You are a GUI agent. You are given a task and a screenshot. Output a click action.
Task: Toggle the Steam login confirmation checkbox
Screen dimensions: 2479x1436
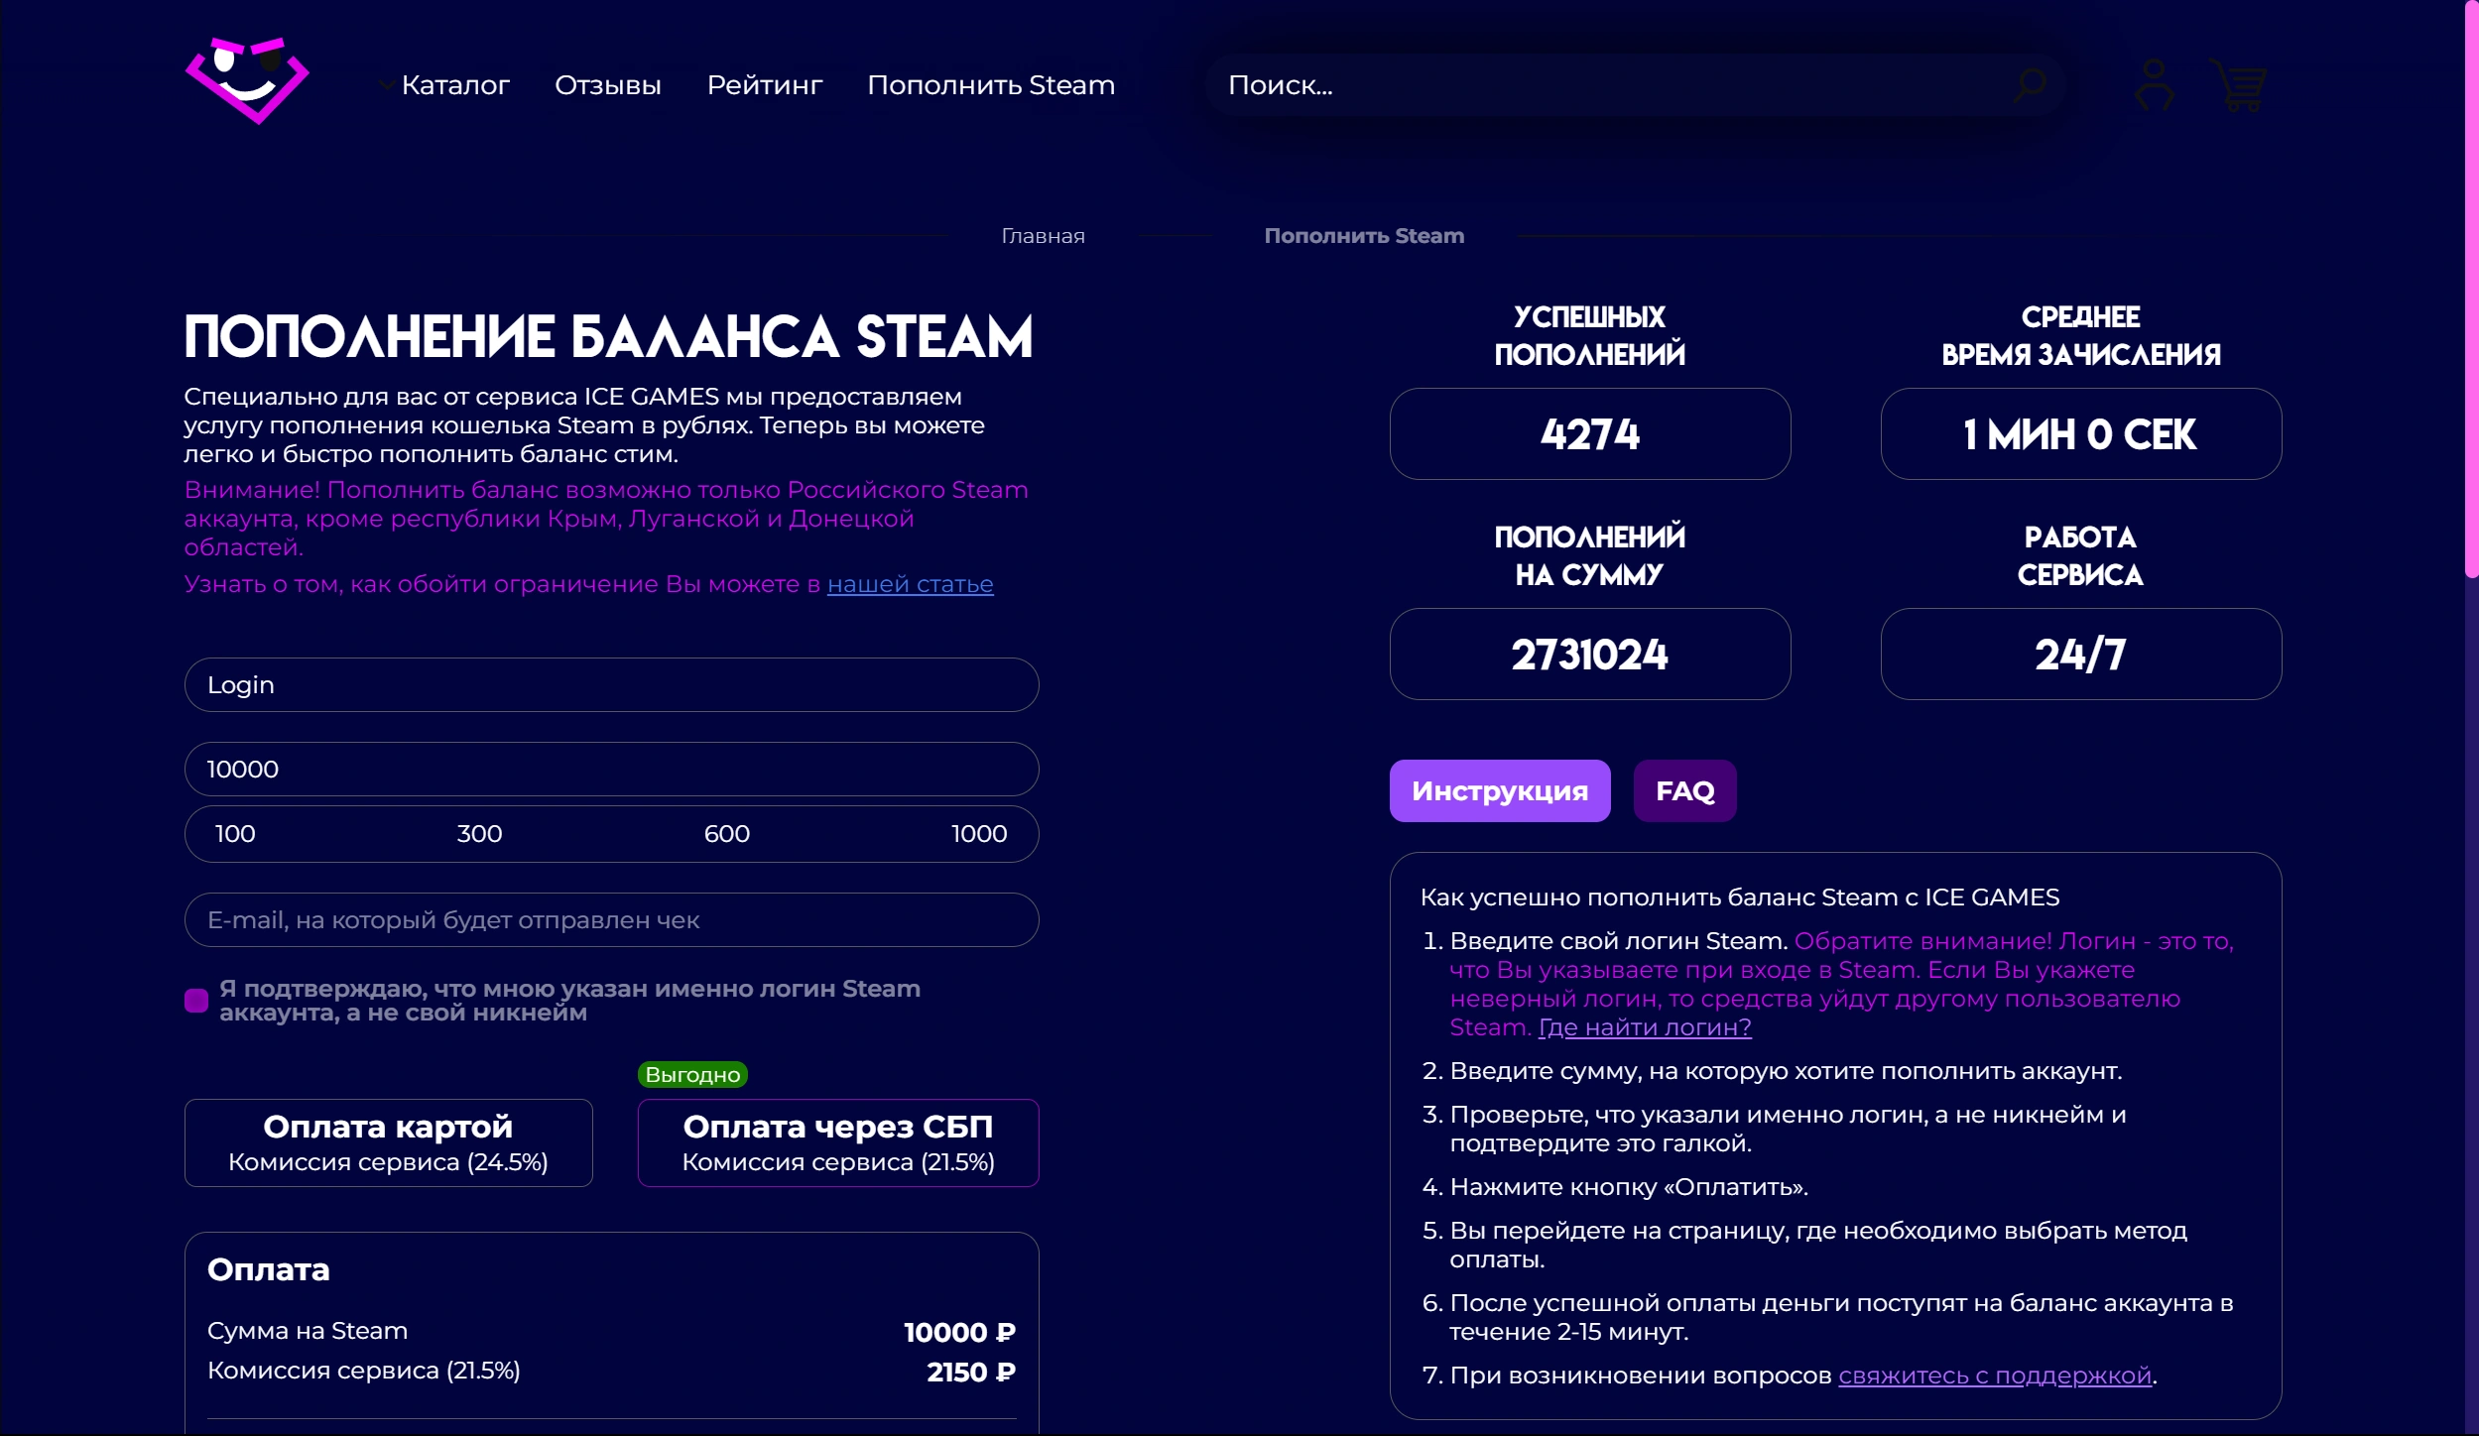pos(196,1001)
